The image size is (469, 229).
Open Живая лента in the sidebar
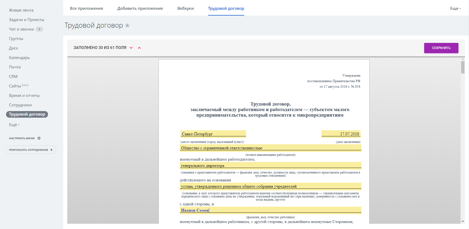21,10
